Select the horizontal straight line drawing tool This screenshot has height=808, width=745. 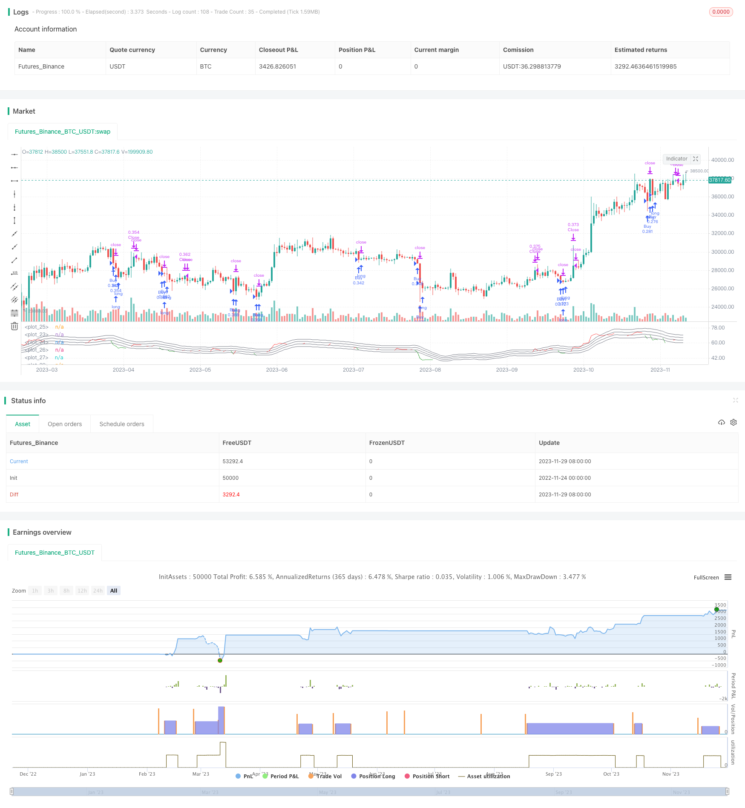click(14, 155)
